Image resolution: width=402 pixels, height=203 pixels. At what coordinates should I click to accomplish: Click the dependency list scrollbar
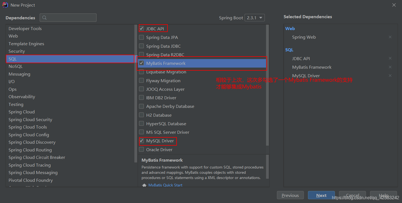267,85
